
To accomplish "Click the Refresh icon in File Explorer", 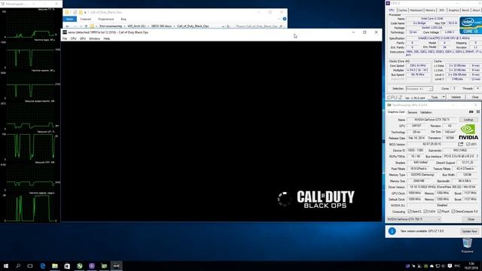I will coord(228,26).
